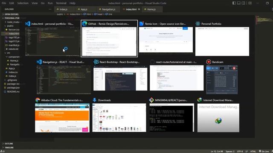The width and height of the screenshot is (273, 153).
Task: Open the File menu
Action: (4, 3)
